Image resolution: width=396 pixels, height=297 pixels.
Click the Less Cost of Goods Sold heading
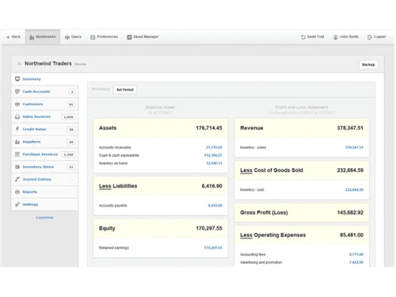(x=272, y=170)
